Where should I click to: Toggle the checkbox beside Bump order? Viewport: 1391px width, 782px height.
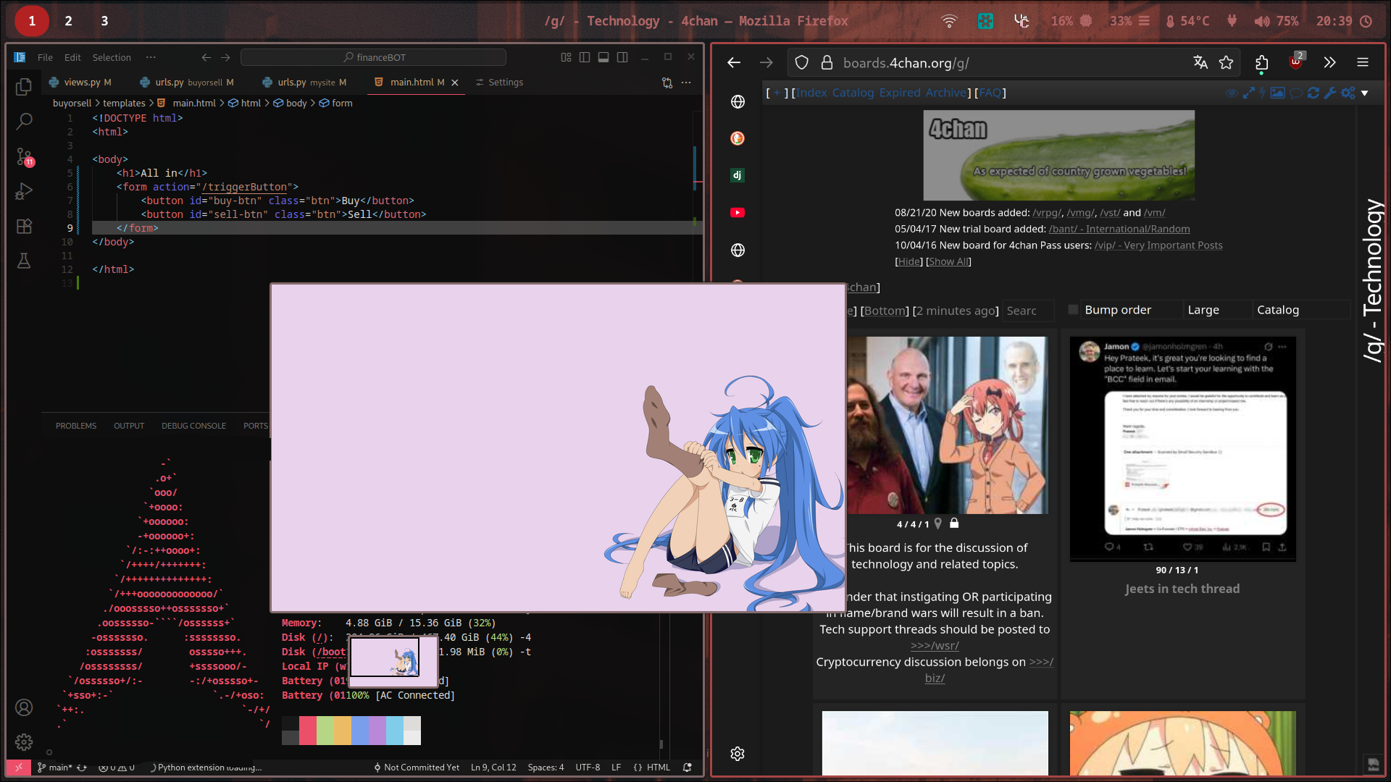point(1074,310)
